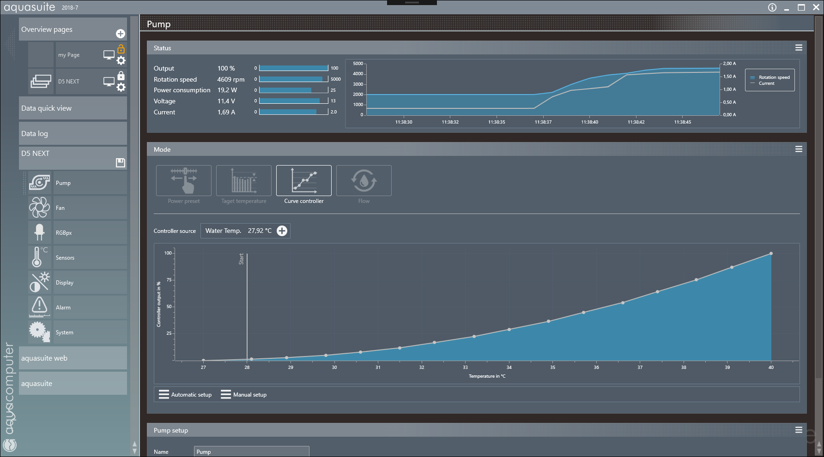This screenshot has width=824, height=457.
Task: Open Manual setup menu
Action: click(x=244, y=395)
